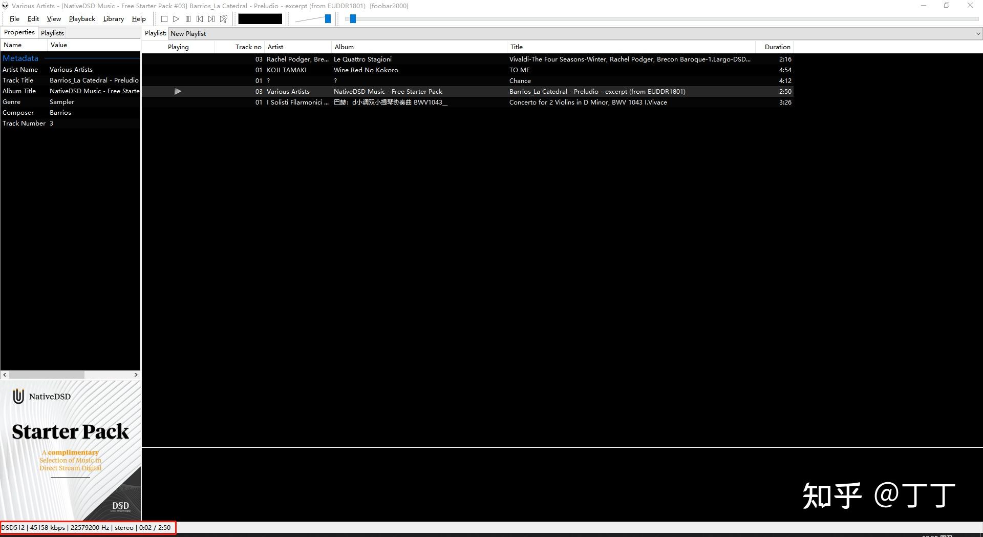Select the Album Title property row
The image size is (983, 537).
70,91
